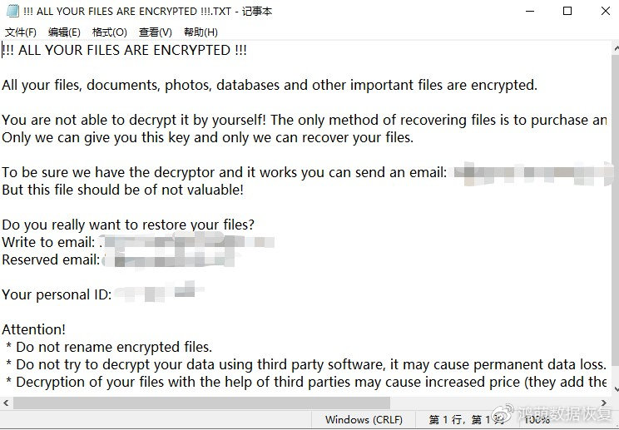The image size is (619, 430).
Task: Open the 查看(V) menu
Action: pyautogui.click(x=155, y=32)
